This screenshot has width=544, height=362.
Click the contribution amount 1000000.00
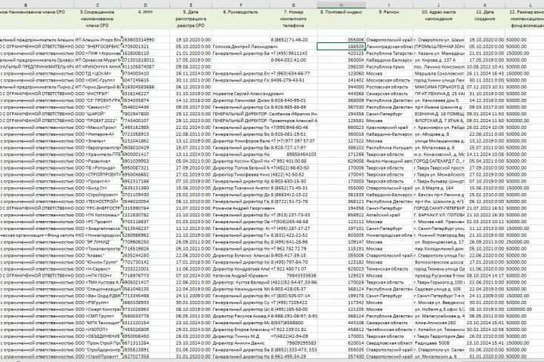point(524,309)
